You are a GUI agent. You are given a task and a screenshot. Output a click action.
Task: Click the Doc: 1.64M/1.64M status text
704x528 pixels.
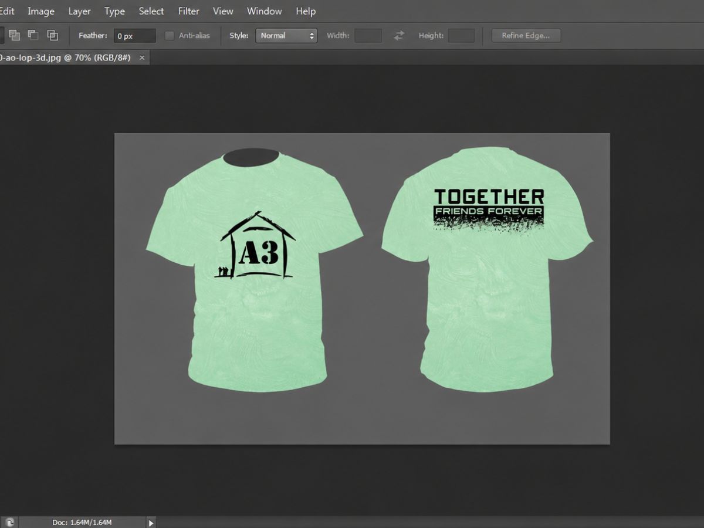(82, 522)
